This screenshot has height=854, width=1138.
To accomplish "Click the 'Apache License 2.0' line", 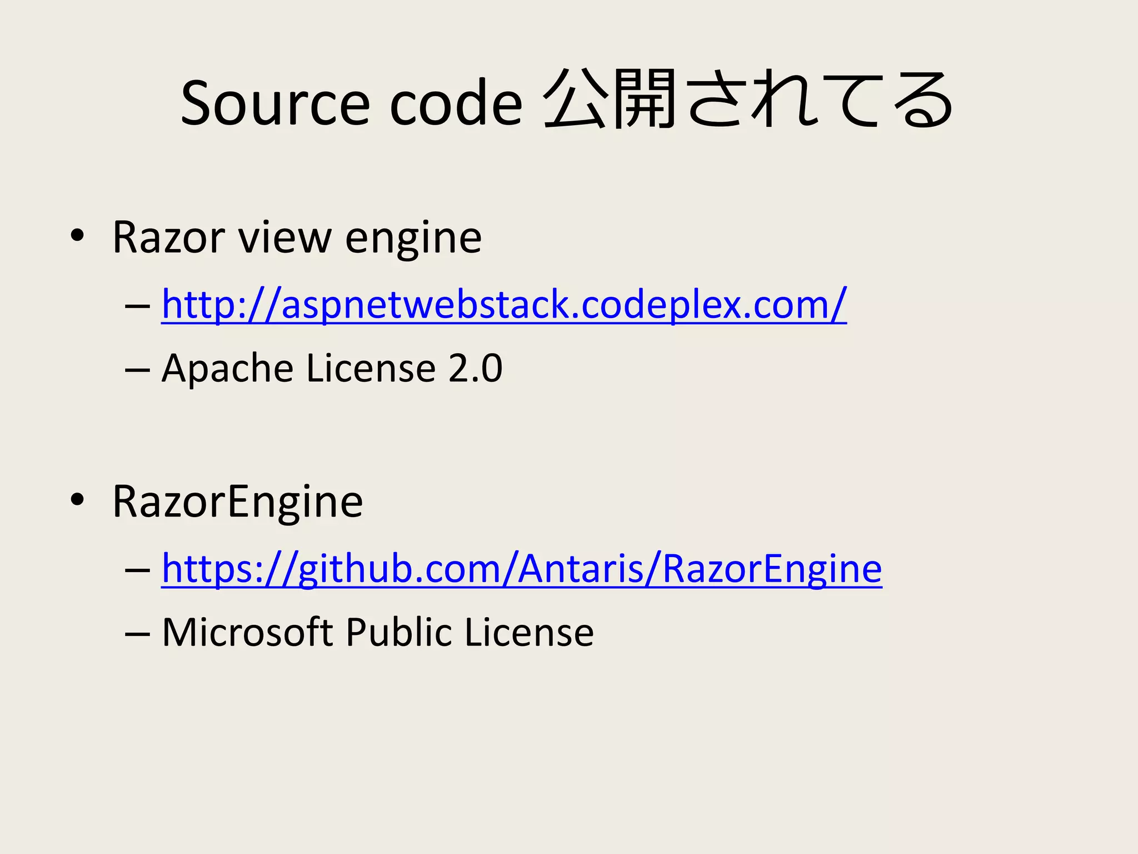I will [332, 368].
